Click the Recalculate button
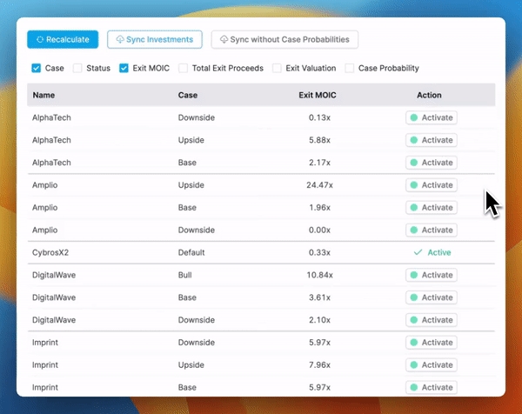Viewport: 522px width, 414px height. click(x=63, y=40)
